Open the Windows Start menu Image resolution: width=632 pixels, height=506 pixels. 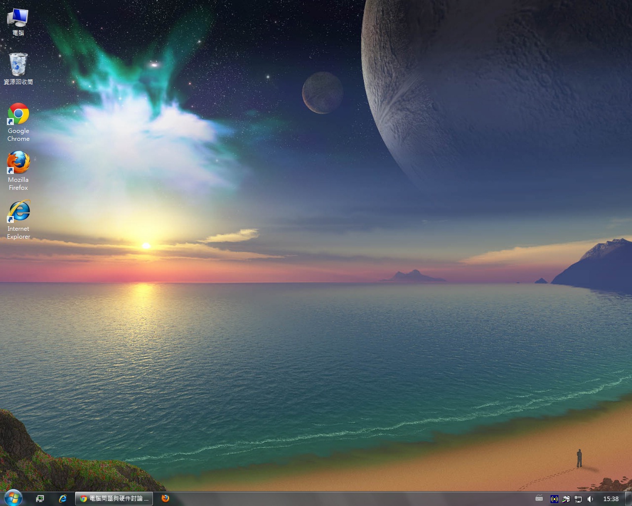pos(13,498)
